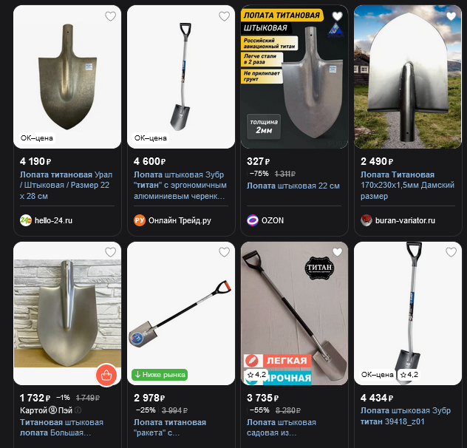Viewport: 467px width, 448px height.
Task: Click the hello-24.ru store logo
Action: click(x=26, y=220)
